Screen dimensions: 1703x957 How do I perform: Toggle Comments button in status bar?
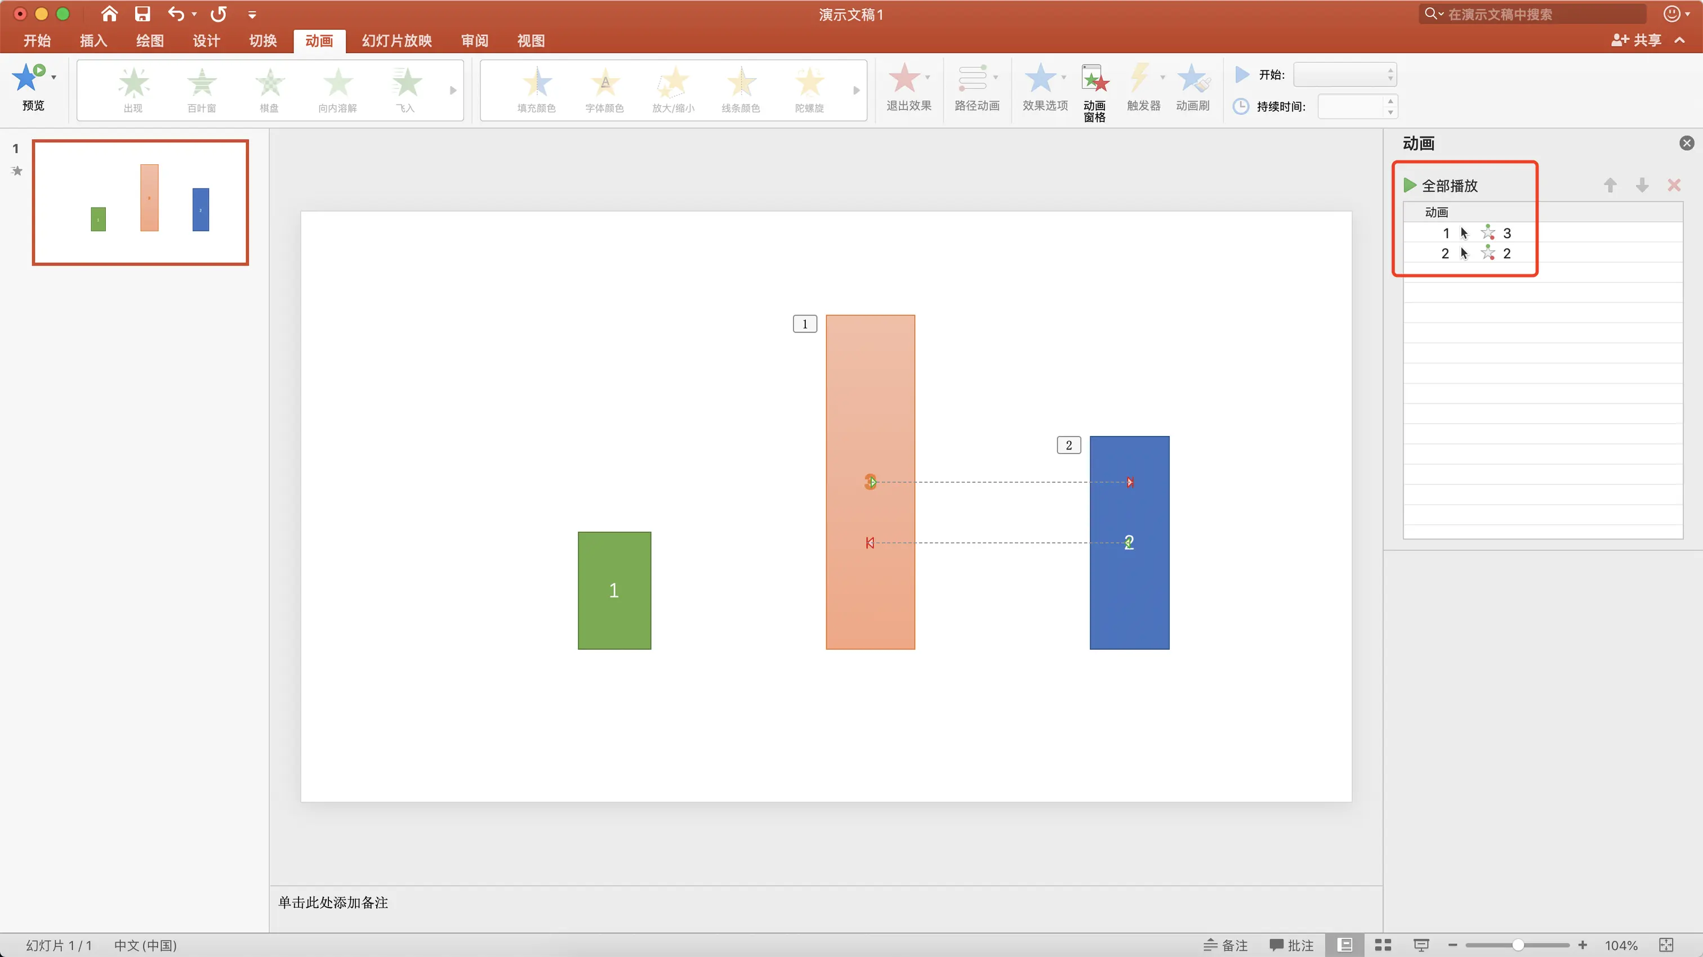(x=1291, y=945)
